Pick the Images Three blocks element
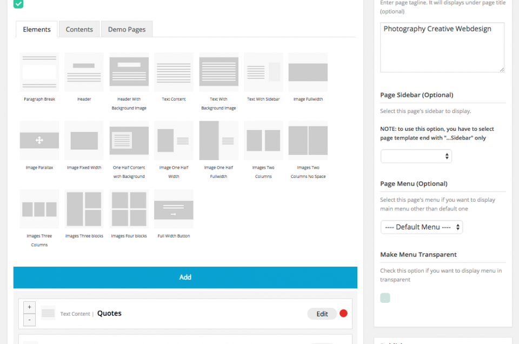Viewport: 519px width, 344px height. point(84,209)
